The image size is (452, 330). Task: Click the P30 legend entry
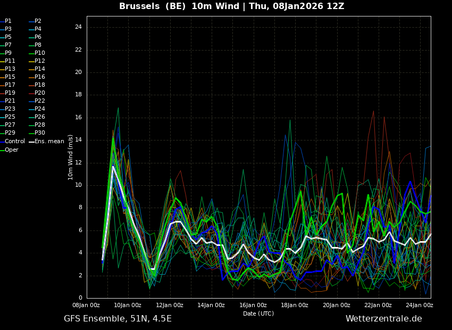coord(40,133)
